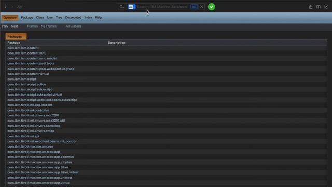
Task: Open the share icon in toolbar
Action: click(x=311, y=7)
